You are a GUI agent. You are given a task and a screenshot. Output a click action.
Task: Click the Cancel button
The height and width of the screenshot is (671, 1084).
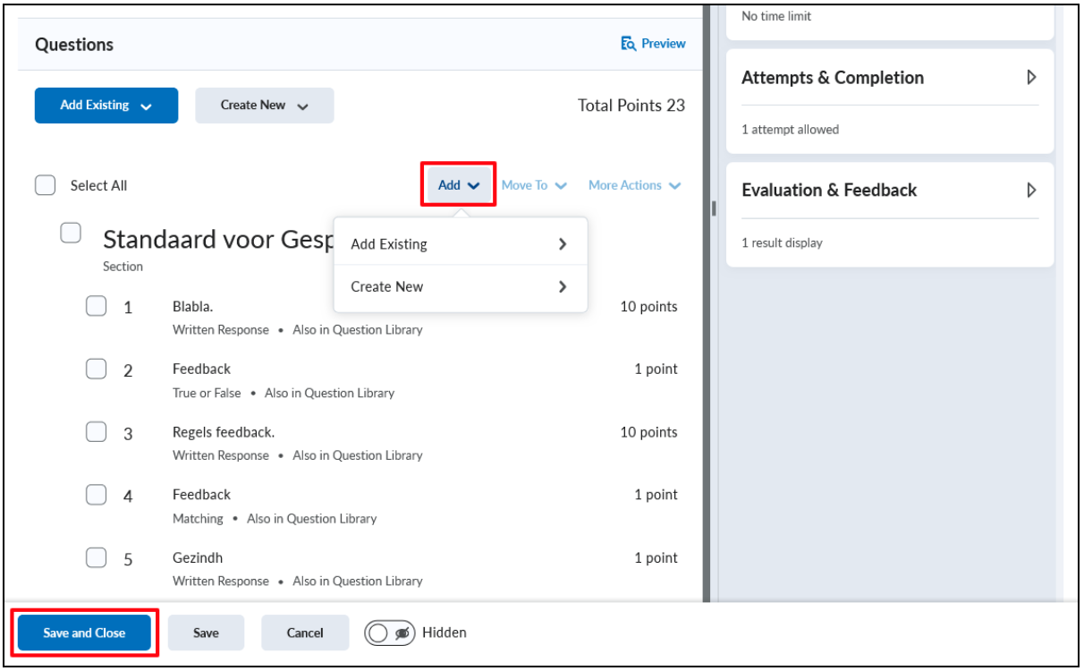click(305, 633)
